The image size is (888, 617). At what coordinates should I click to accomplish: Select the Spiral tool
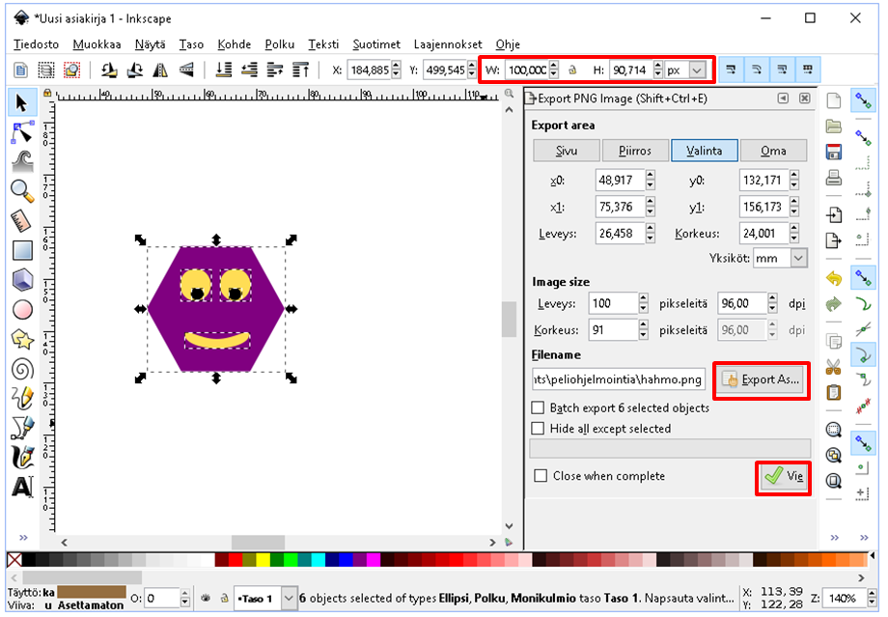tap(21, 369)
